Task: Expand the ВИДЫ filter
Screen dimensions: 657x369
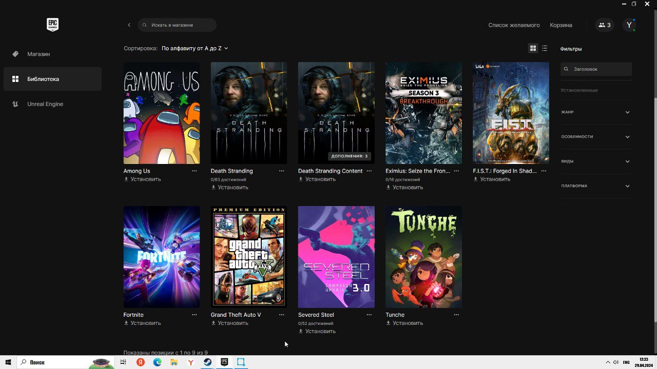Action: click(x=596, y=161)
